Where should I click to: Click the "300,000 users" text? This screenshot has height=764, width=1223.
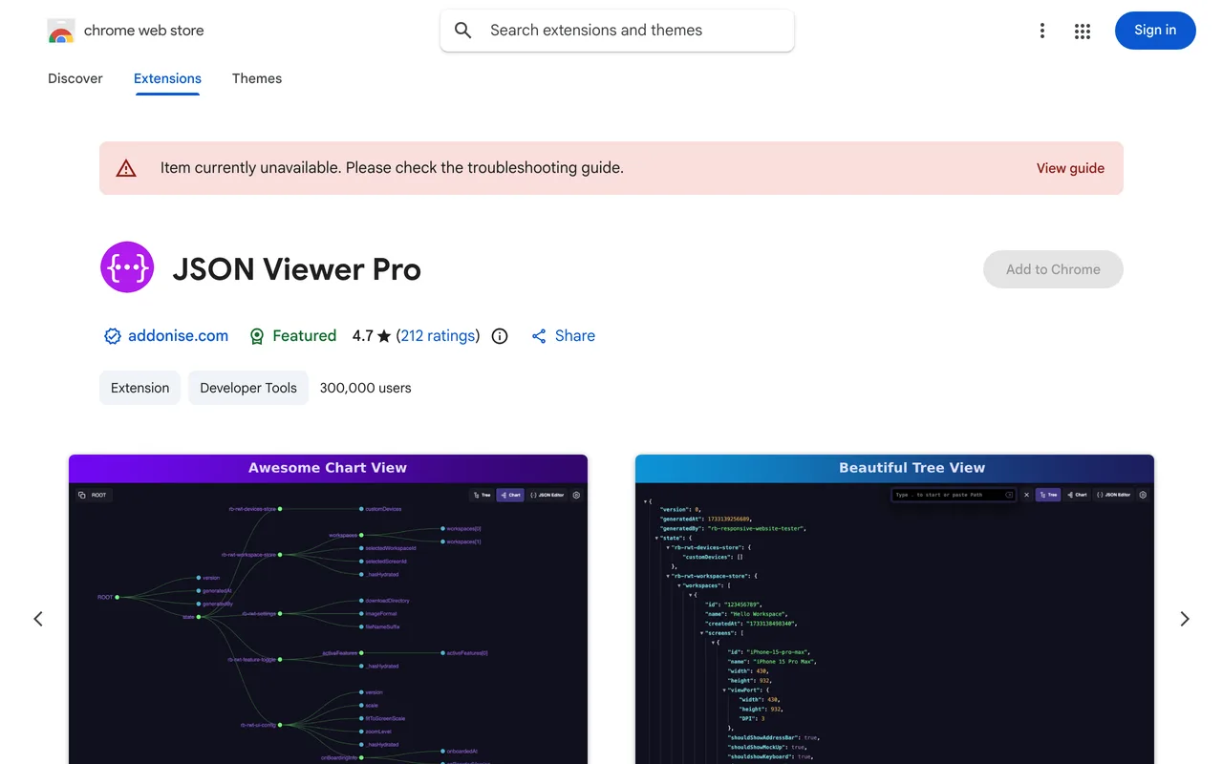click(x=366, y=388)
